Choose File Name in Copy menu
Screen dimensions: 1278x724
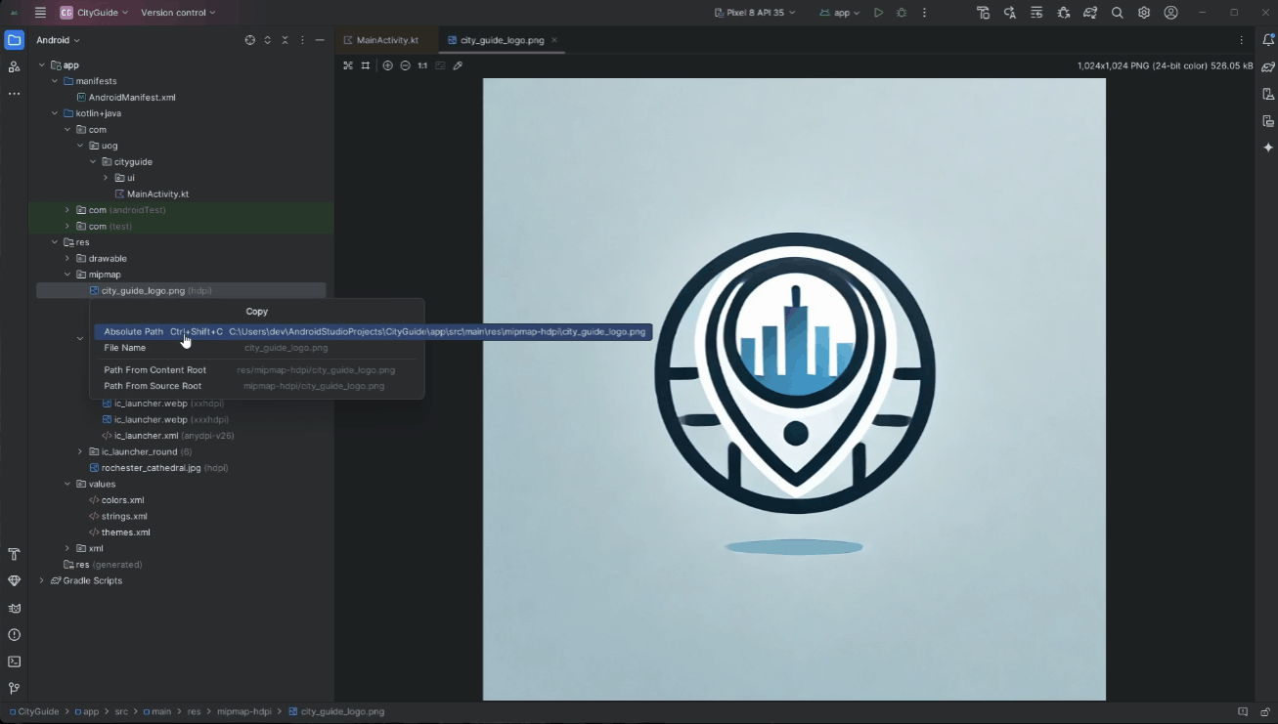tap(257, 348)
